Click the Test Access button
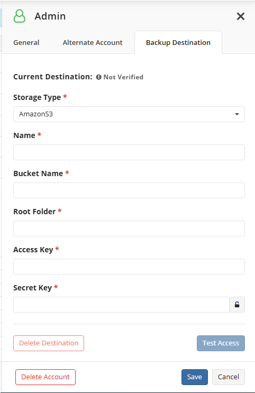 pyautogui.click(x=221, y=343)
